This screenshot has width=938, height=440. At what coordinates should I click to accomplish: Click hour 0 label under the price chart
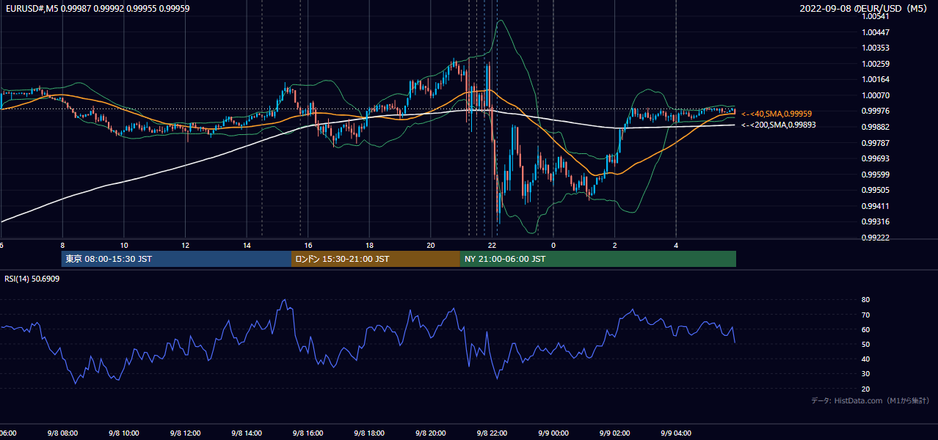pyautogui.click(x=553, y=246)
